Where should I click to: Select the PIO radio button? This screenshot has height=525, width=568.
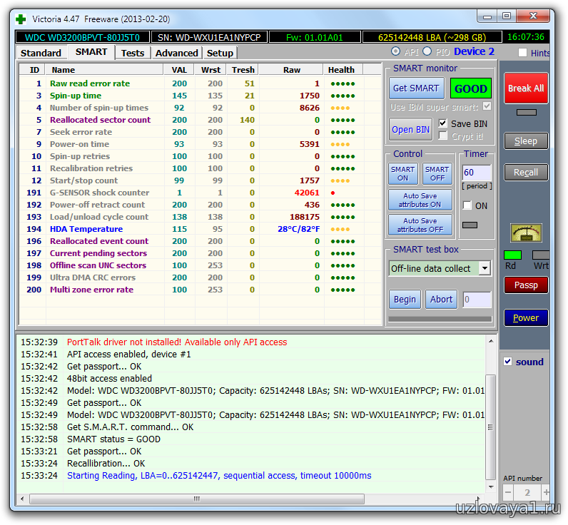(427, 51)
